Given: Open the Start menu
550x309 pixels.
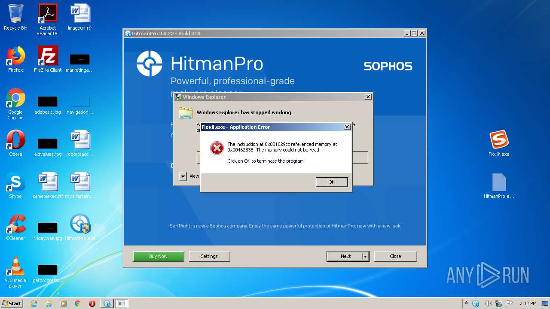Looking at the screenshot, I should pyautogui.click(x=12, y=303).
